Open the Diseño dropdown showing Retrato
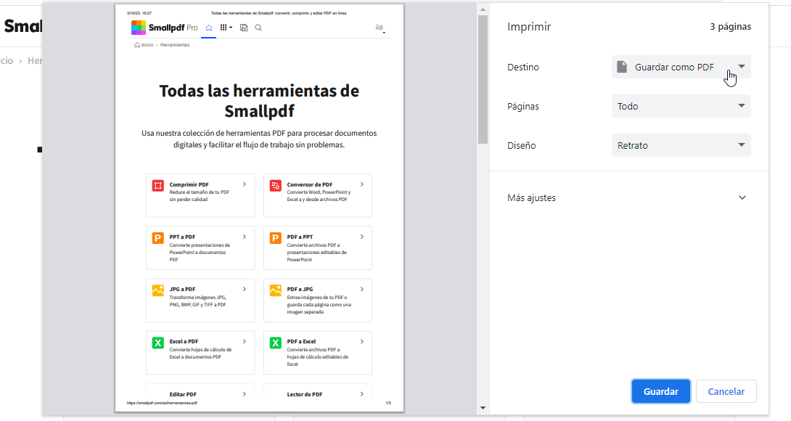Image resolution: width=791 pixels, height=421 pixels. coord(681,145)
